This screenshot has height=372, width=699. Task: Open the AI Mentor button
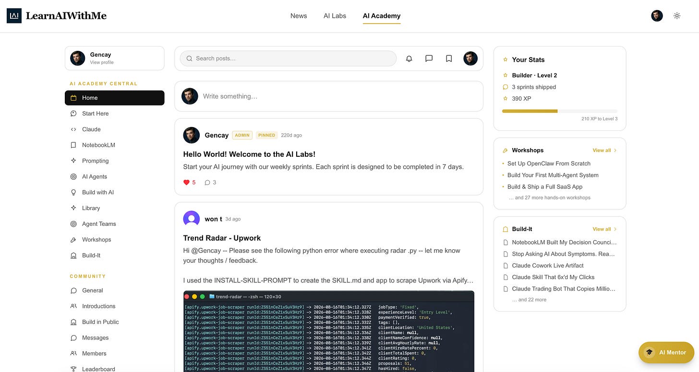click(x=666, y=352)
